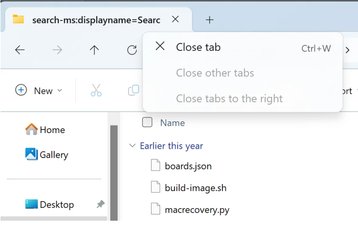Image resolution: width=358 pixels, height=227 pixels.
Task: Click the pin icon beside Desktop
Action: click(101, 204)
